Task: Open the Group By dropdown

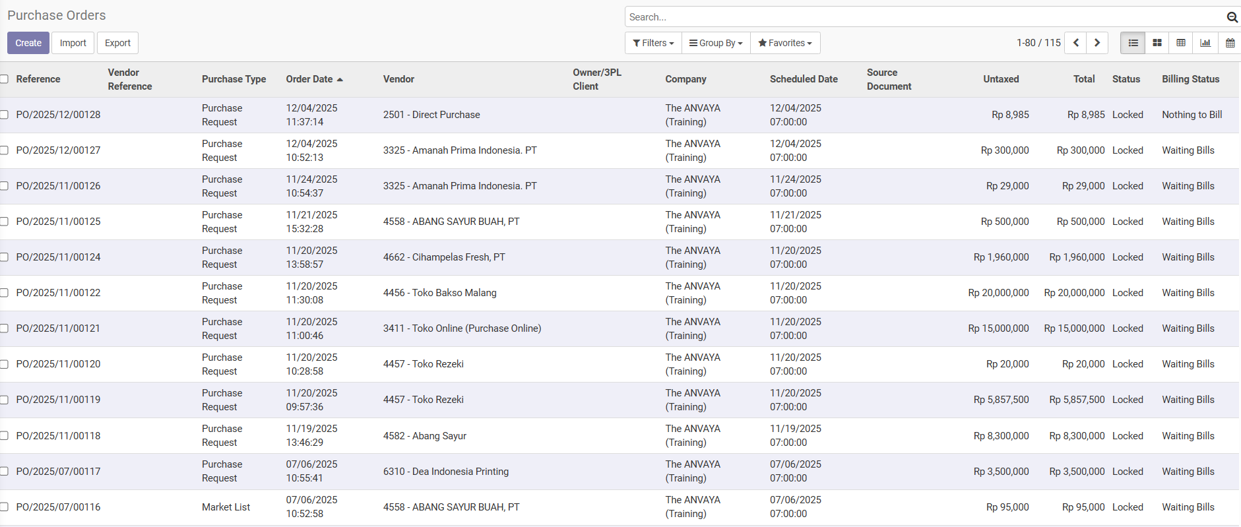Action: pos(716,43)
